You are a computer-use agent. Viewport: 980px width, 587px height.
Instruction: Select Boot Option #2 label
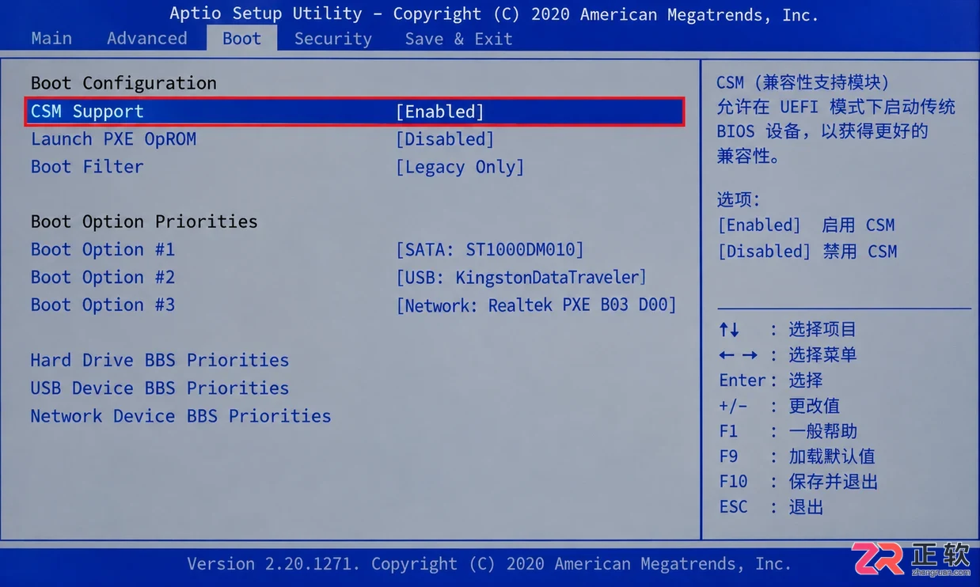tap(103, 278)
